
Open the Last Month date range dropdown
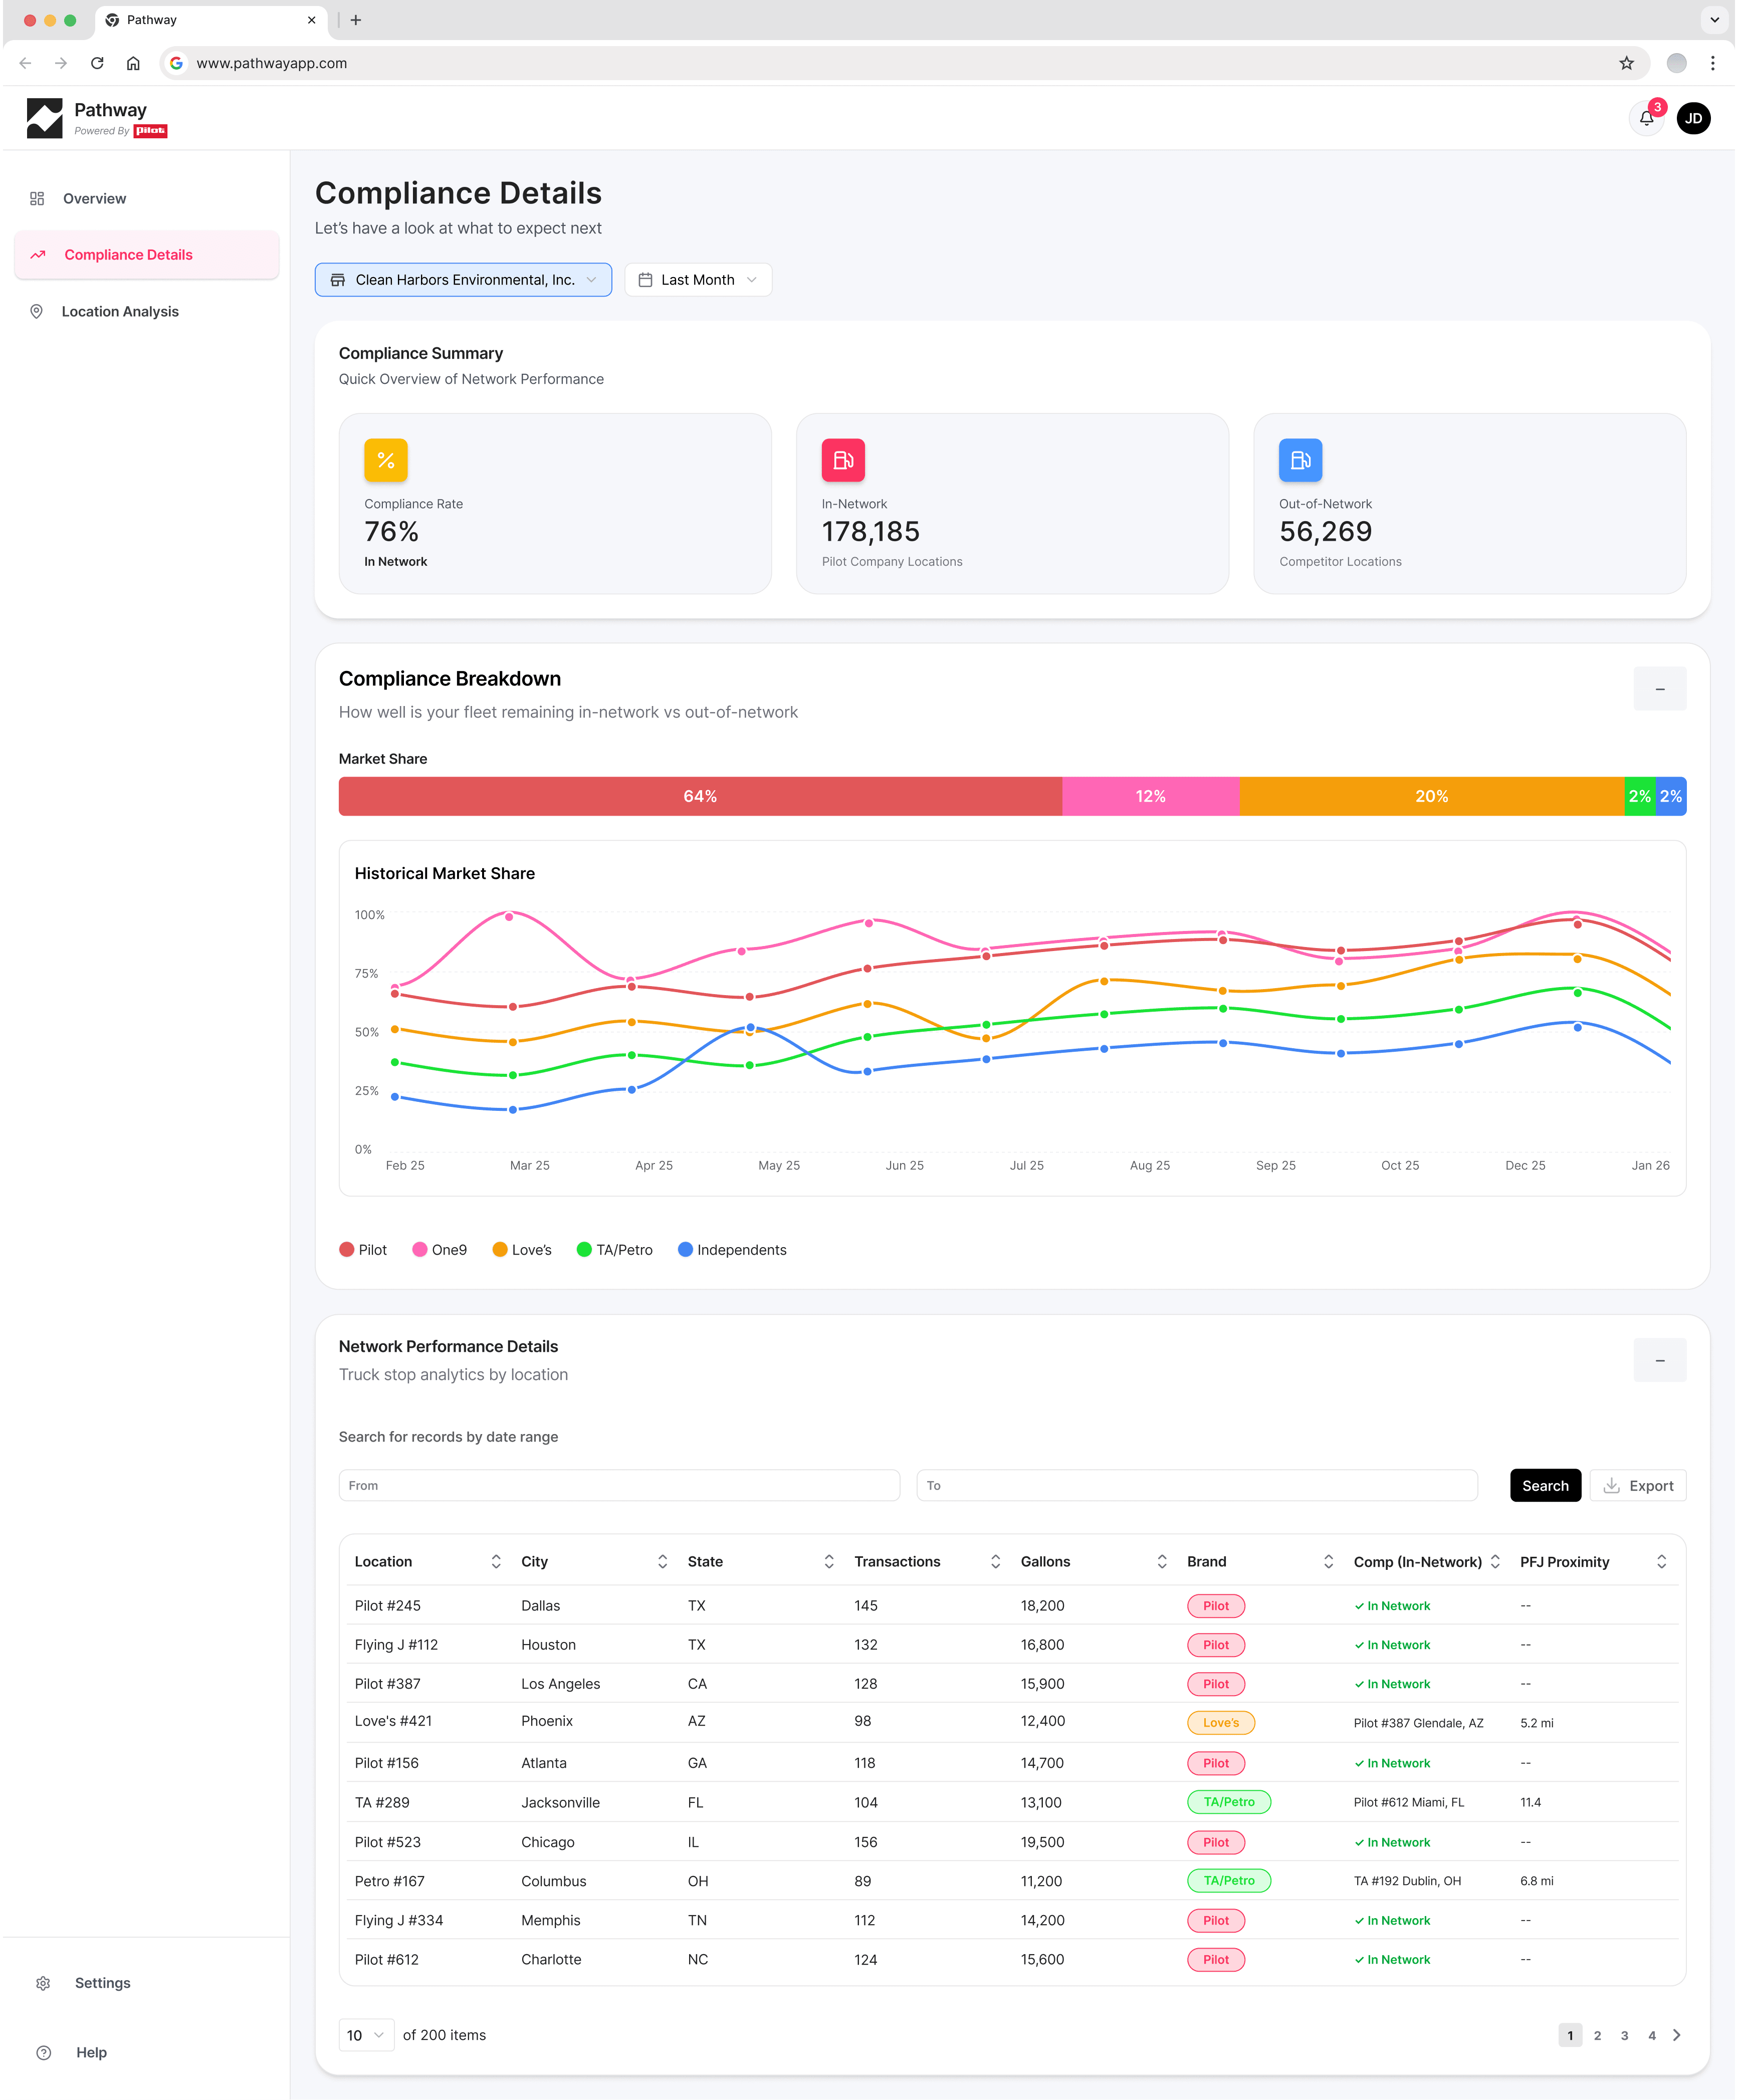tap(698, 280)
